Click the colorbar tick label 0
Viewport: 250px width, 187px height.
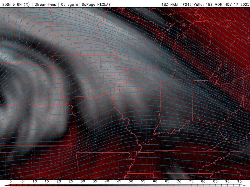tap(11, 181)
